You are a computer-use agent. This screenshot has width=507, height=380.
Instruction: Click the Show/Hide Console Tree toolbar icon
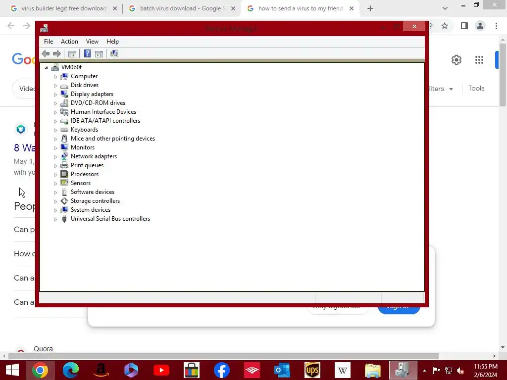coord(72,53)
